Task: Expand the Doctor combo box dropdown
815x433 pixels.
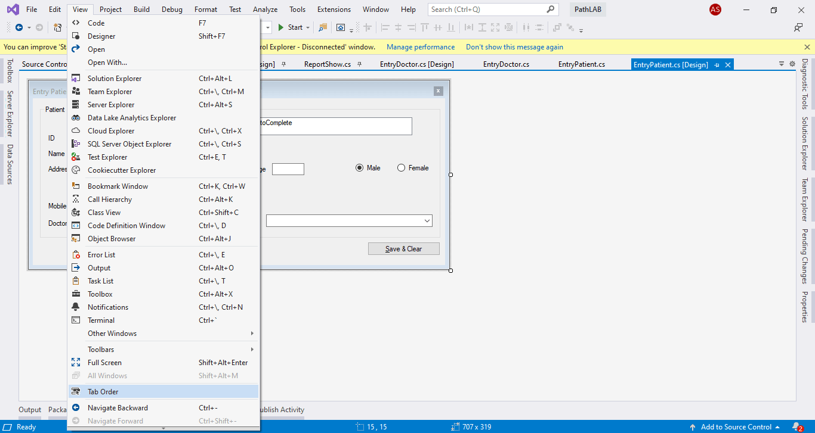Action: [427, 221]
